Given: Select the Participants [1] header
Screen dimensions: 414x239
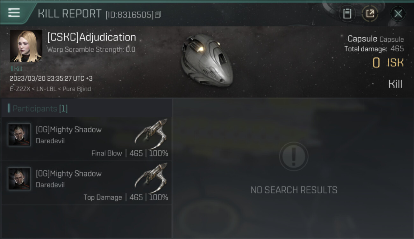Looking at the screenshot, I should click(x=40, y=109).
